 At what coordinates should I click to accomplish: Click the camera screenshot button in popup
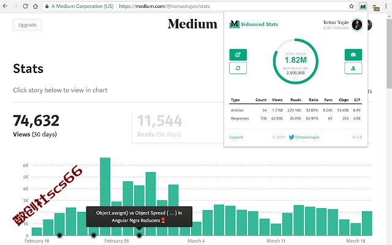353,55
